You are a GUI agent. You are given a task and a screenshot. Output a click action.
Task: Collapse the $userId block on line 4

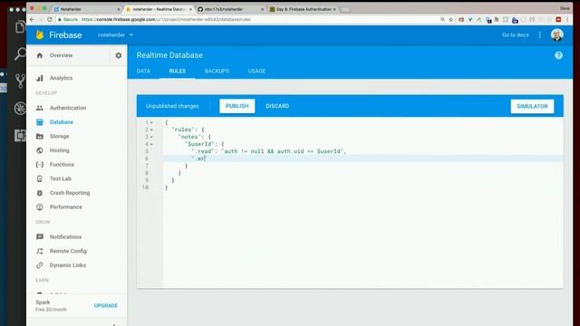coord(151,144)
